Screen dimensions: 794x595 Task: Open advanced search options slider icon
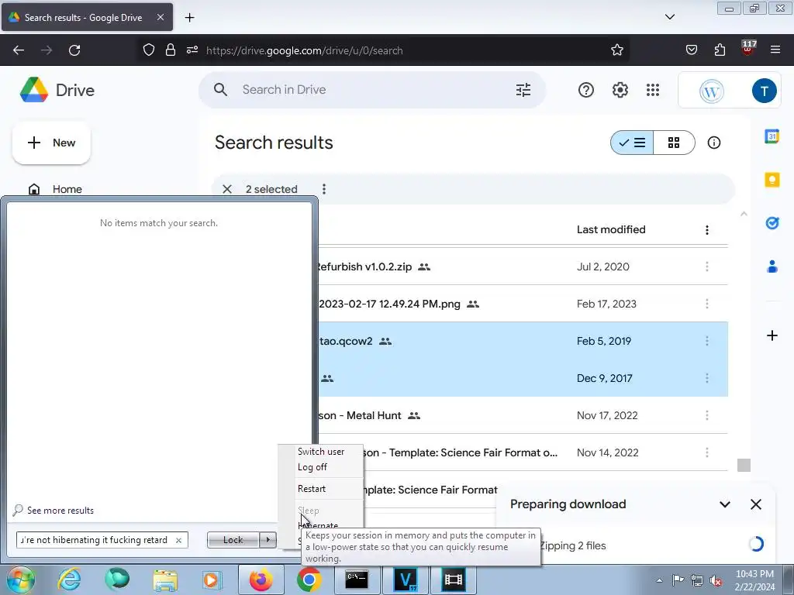pyautogui.click(x=523, y=90)
